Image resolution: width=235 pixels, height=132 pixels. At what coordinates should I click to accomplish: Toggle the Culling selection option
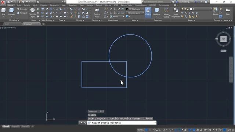148,12
